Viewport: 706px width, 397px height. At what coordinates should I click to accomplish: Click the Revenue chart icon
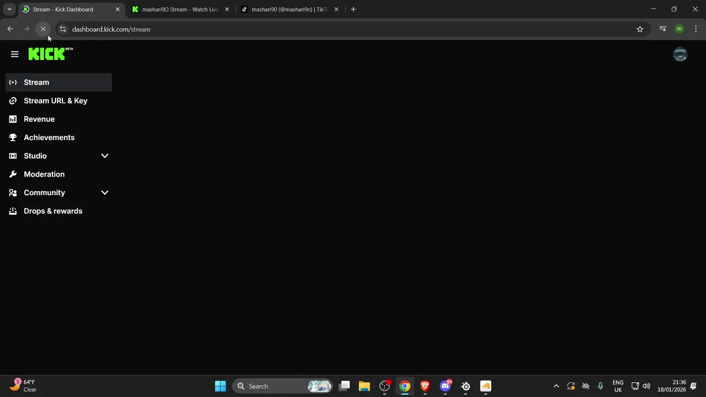pos(13,119)
